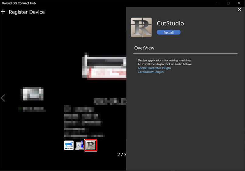245x171 pixels.
Task: Go to previous device with left arrow
Action: point(3,98)
